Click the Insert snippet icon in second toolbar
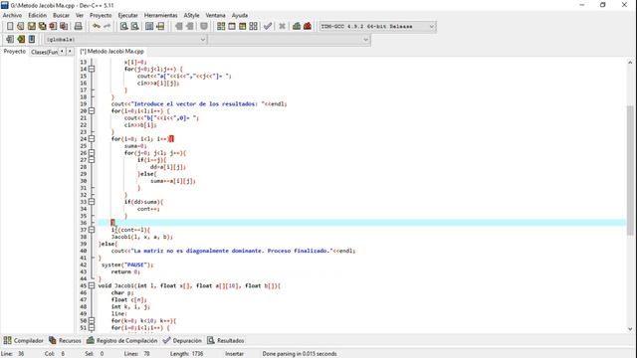The image size is (637, 358). coord(10,40)
